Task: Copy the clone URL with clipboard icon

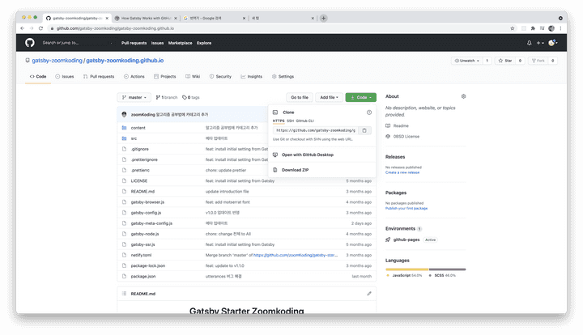Action: click(x=364, y=130)
